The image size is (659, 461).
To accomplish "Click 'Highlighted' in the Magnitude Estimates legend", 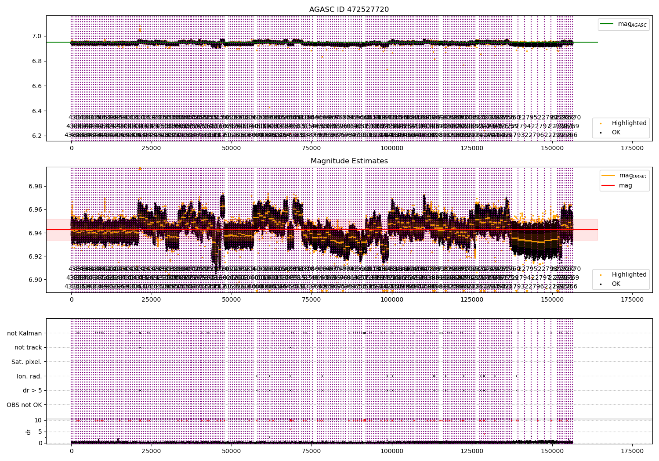I will 629,274.
